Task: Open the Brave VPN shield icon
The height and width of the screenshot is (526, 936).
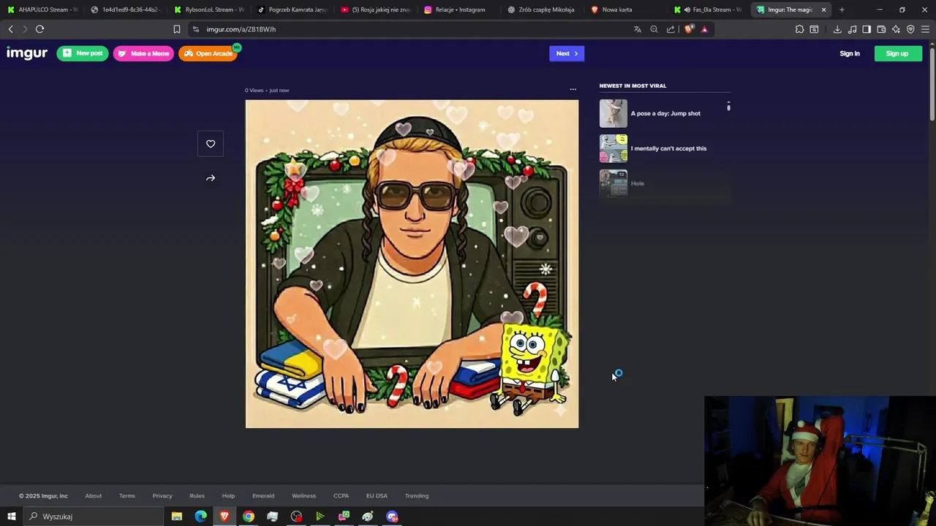Action: (910, 29)
